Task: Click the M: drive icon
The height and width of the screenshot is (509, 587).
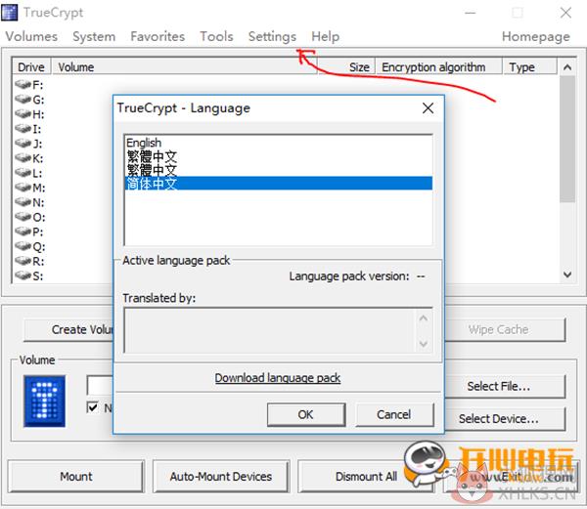Action: tap(23, 188)
